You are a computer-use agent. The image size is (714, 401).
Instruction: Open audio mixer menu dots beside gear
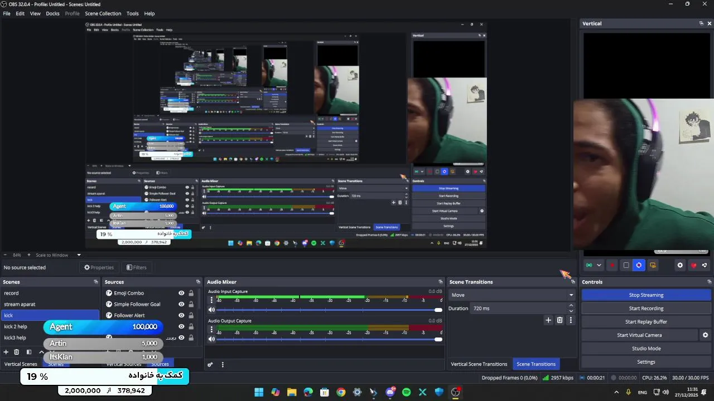click(223, 365)
